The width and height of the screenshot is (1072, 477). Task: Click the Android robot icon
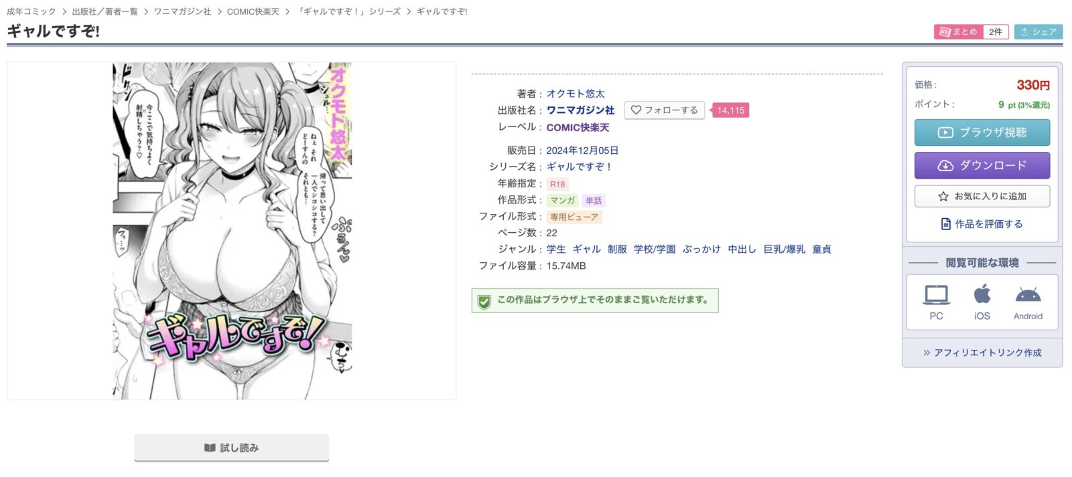1028,294
